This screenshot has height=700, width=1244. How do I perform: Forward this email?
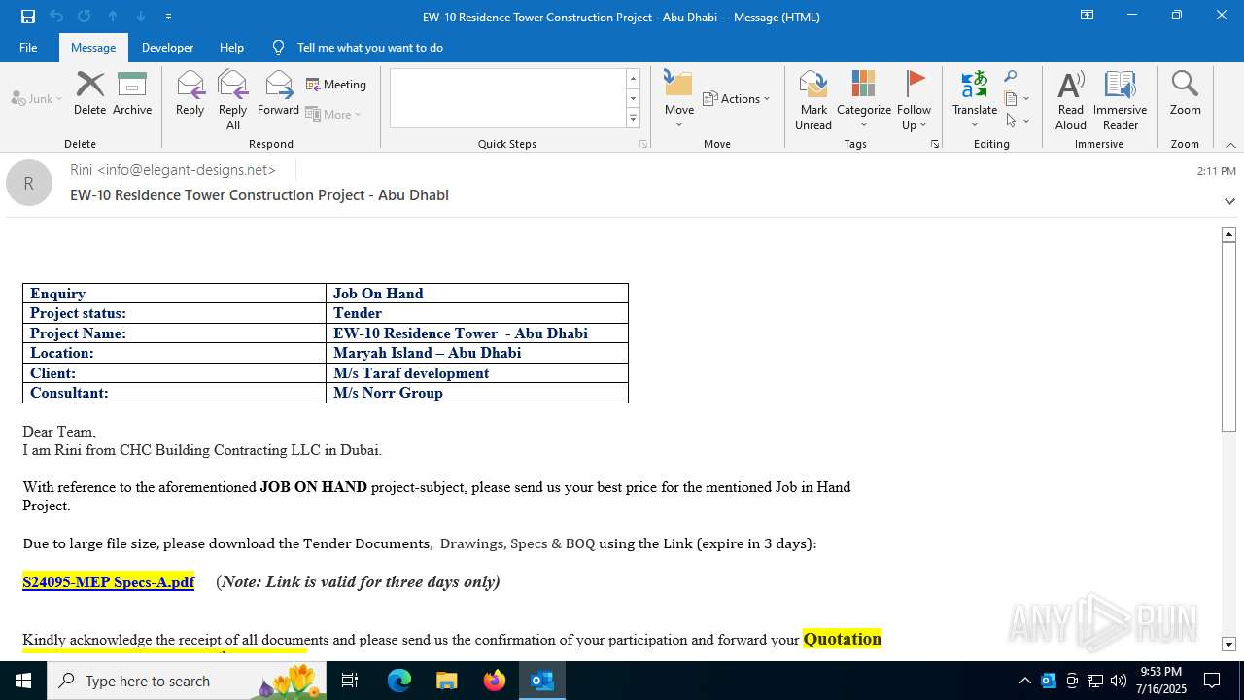click(278, 93)
